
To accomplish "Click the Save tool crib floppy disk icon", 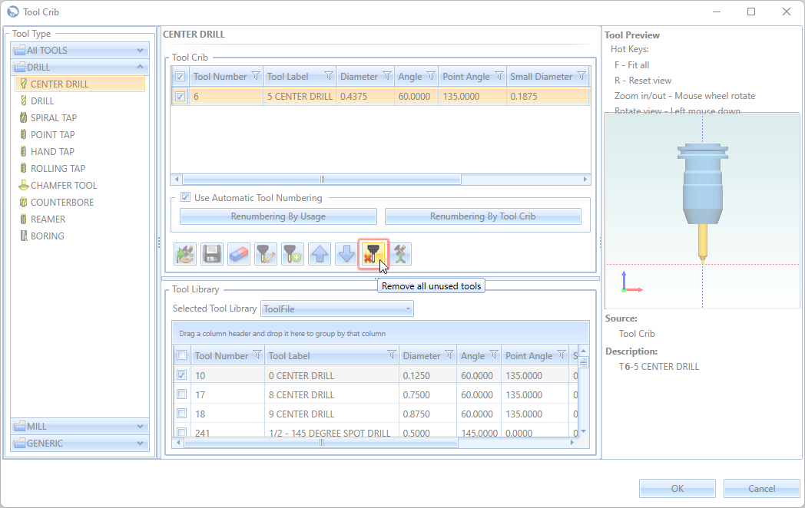I will [212, 254].
